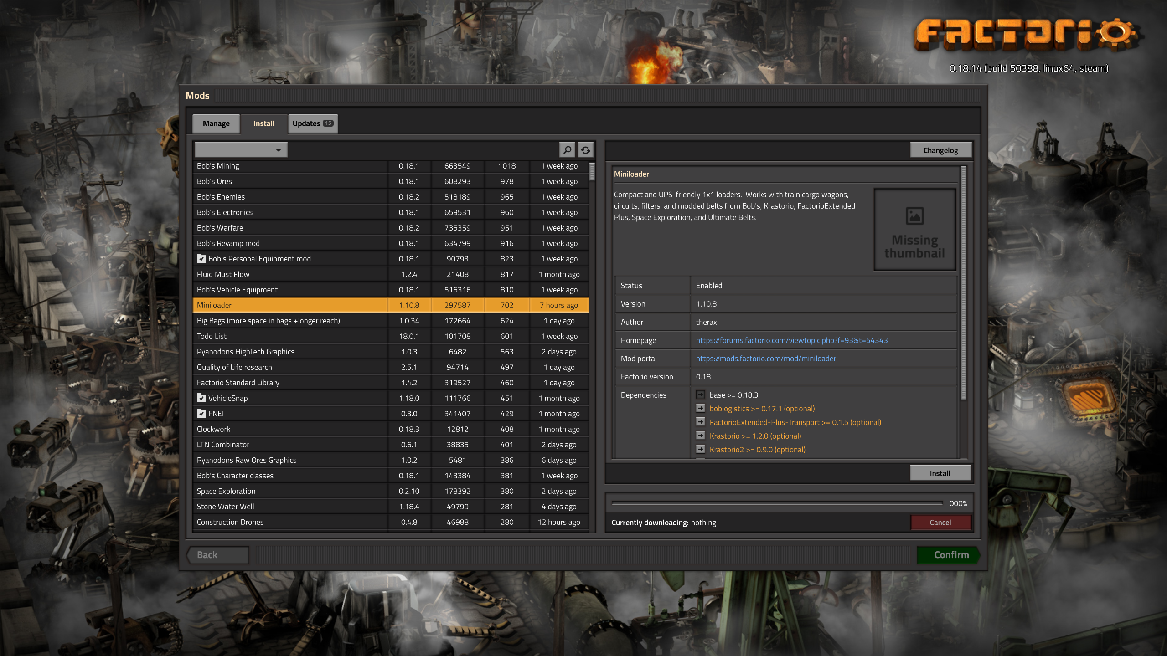Image resolution: width=1167 pixels, height=656 pixels.
Task: Click the boblogistics >= 0.17.1 dependency text
Action: (762, 409)
